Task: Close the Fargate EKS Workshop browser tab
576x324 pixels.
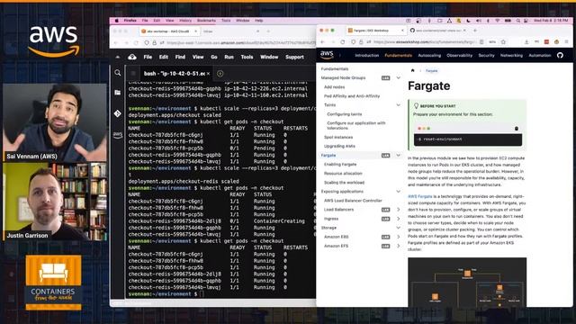Action: point(402,31)
